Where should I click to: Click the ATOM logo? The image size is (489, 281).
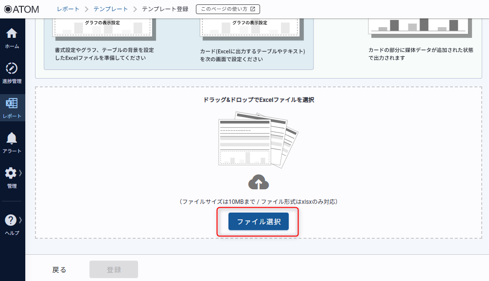click(x=21, y=9)
